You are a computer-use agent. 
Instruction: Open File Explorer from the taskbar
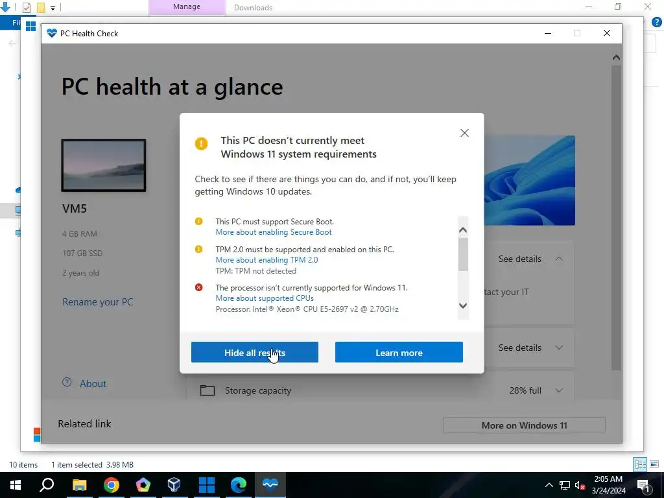[x=79, y=485]
